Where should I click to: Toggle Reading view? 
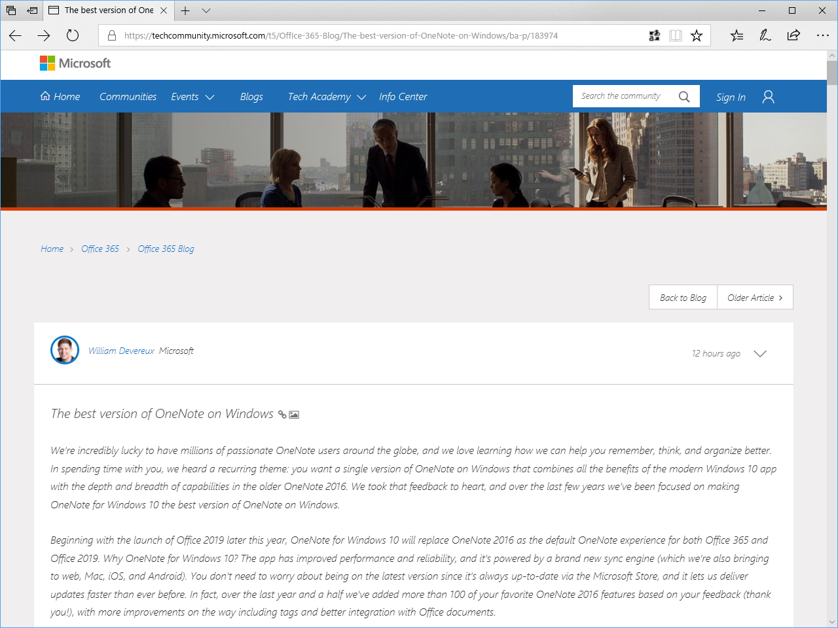[676, 35]
